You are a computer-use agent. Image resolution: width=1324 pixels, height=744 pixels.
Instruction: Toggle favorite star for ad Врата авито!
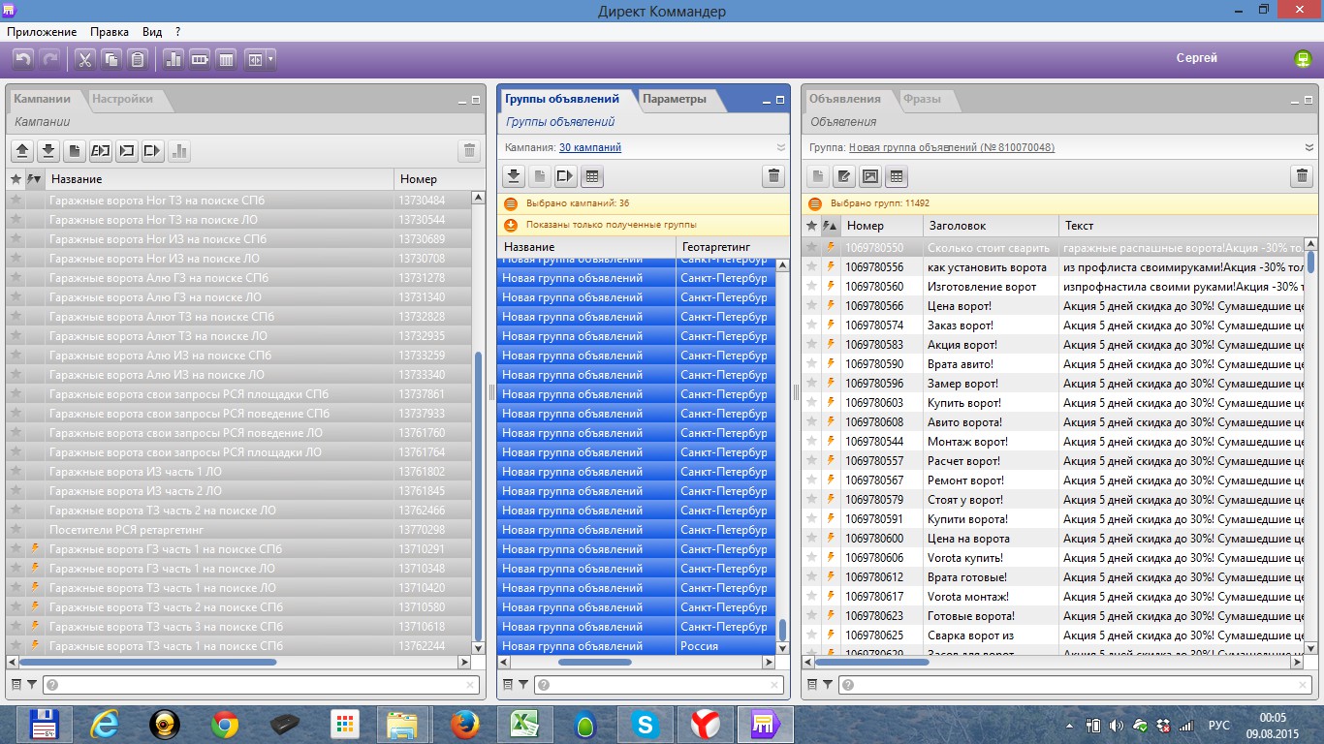(812, 364)
